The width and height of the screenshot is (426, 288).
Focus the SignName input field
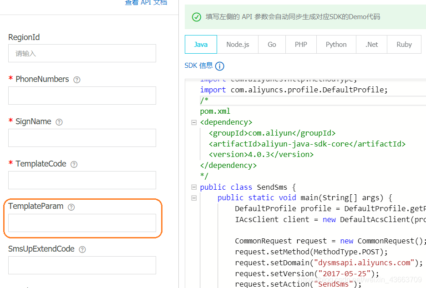click(82, 138)
